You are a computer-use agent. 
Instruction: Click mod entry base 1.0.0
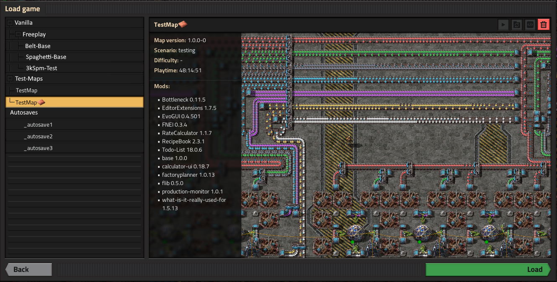175,158
